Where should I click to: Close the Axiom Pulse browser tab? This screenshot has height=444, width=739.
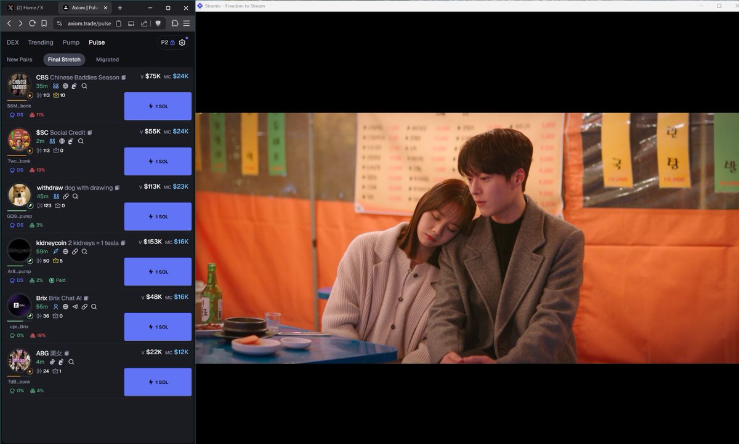coord(106,7)
